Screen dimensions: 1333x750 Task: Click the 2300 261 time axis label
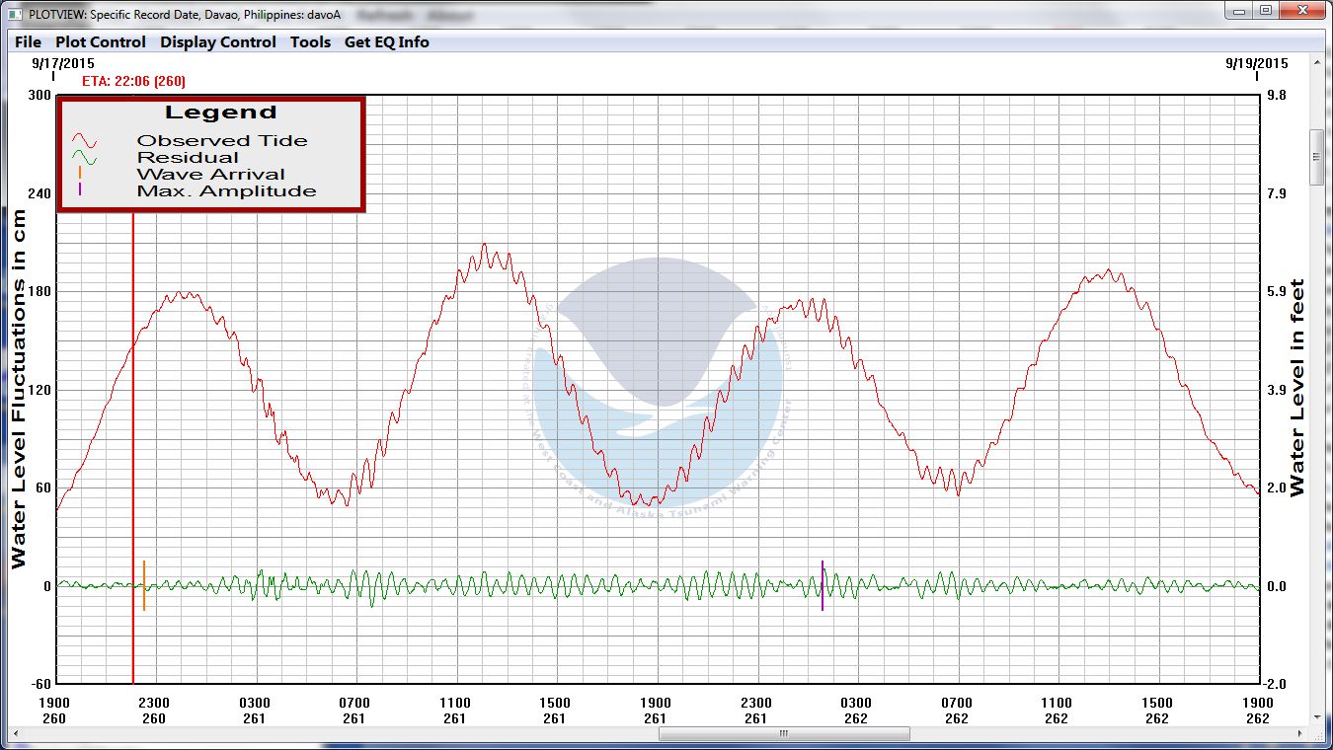click(x=756, y=711)
